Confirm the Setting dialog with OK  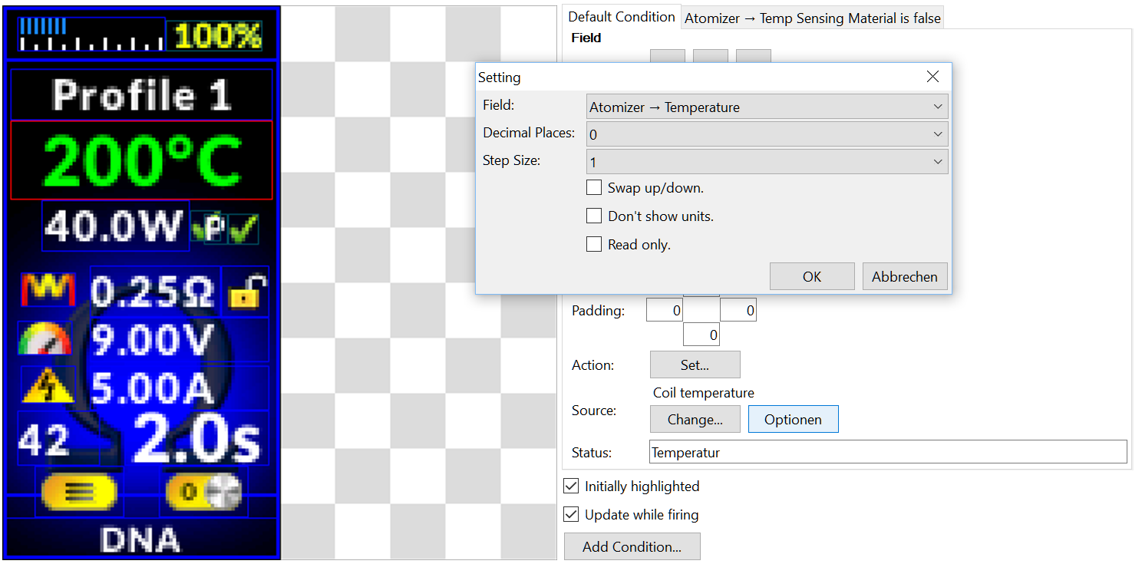[x=812, y=276]
